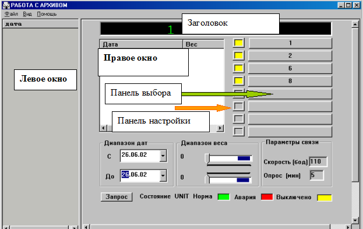Click the дата header in left pane

[x=41, y=24]
